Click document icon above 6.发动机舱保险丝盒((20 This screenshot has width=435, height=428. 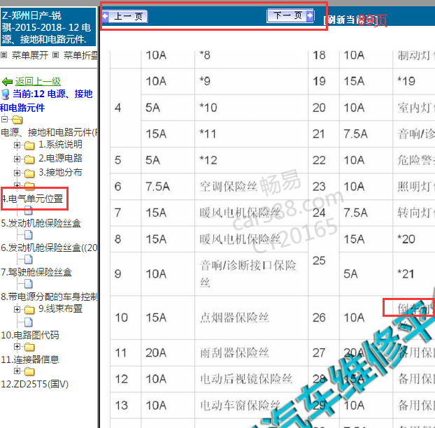point(28,235)
